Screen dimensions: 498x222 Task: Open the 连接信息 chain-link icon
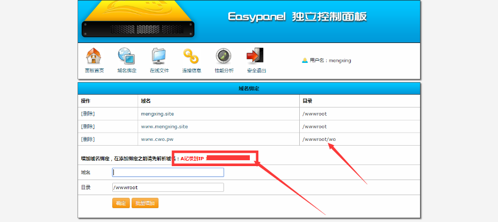point(191,56)
